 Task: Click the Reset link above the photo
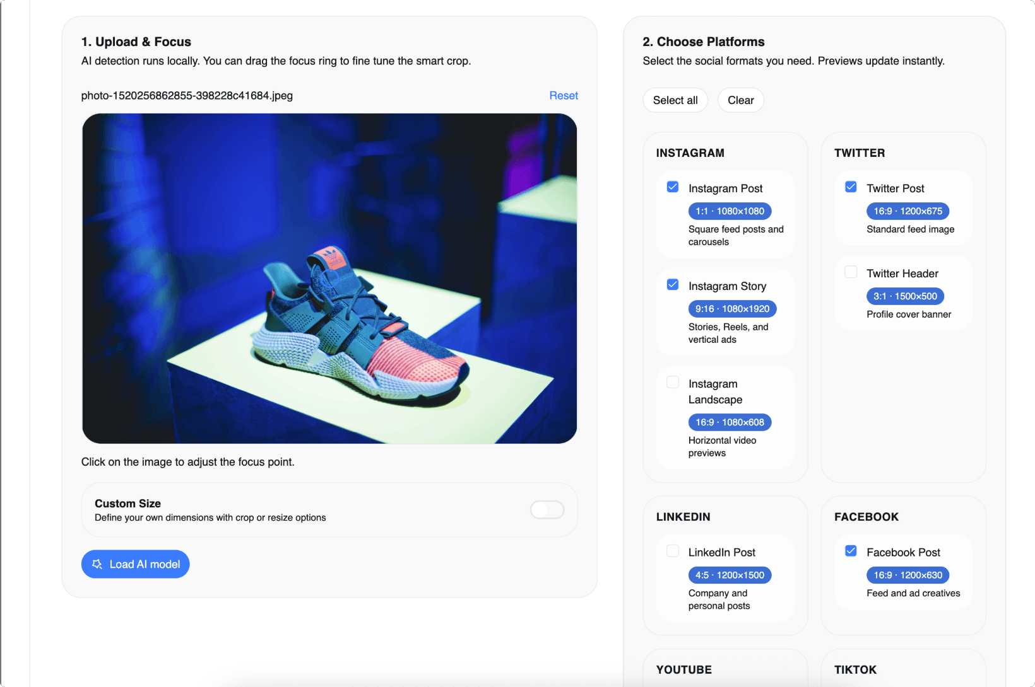(x=563, y=96)
